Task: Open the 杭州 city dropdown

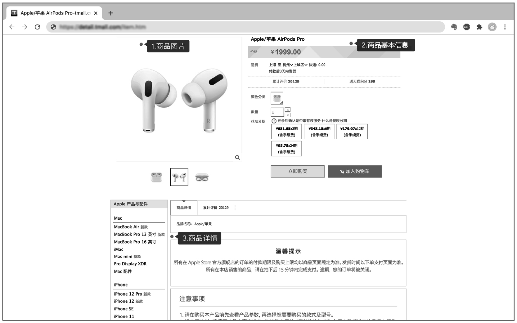Action: point(288,65)
